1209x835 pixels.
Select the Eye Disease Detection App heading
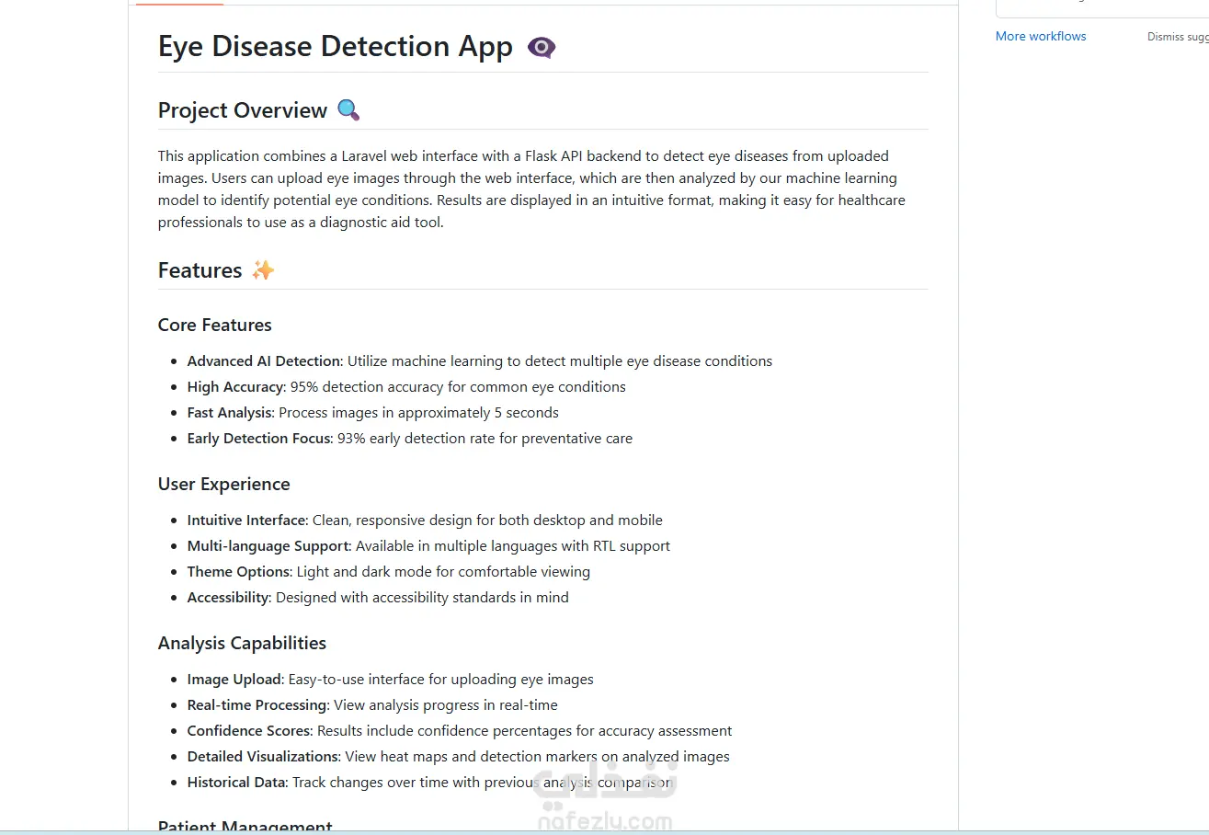[x=336, y=47]
